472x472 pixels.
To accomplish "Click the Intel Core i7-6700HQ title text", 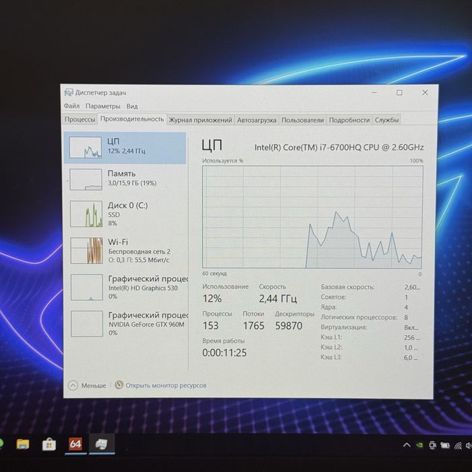I will [339, 147].
